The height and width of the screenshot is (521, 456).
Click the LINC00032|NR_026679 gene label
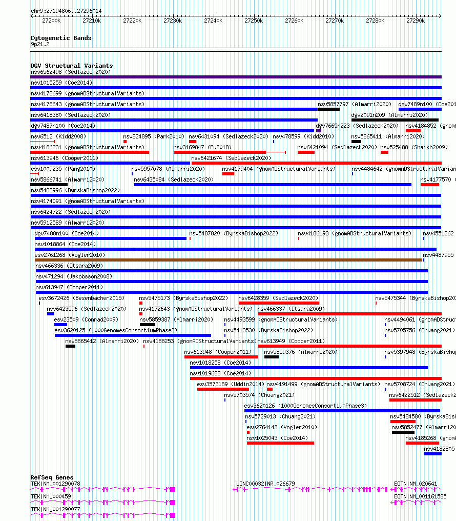click(x=265, y=484)
